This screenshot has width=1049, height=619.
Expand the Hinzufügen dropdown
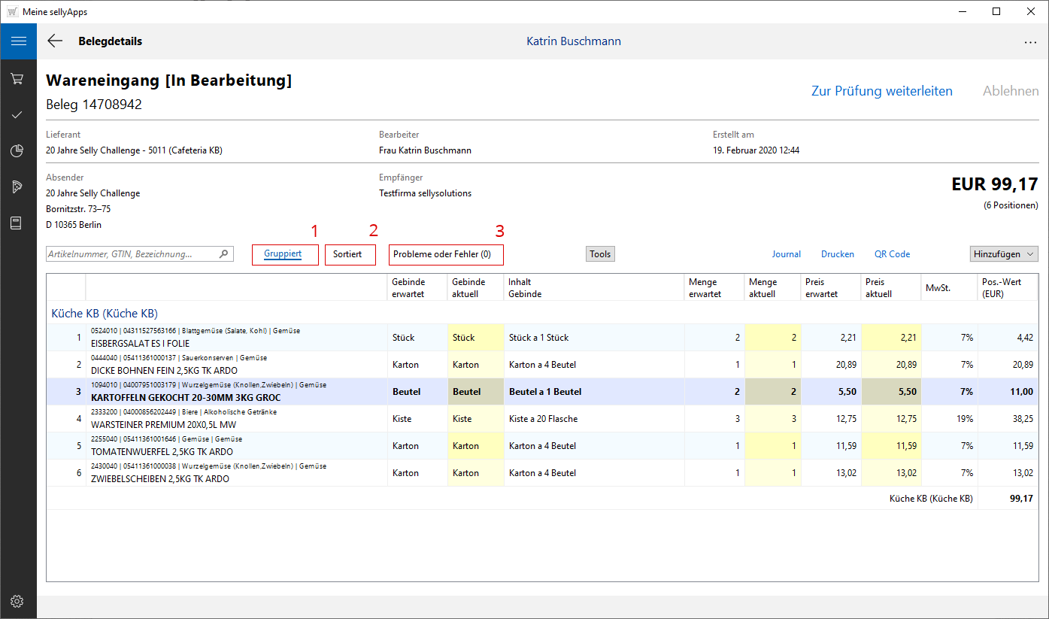[x=1004, y=254]
